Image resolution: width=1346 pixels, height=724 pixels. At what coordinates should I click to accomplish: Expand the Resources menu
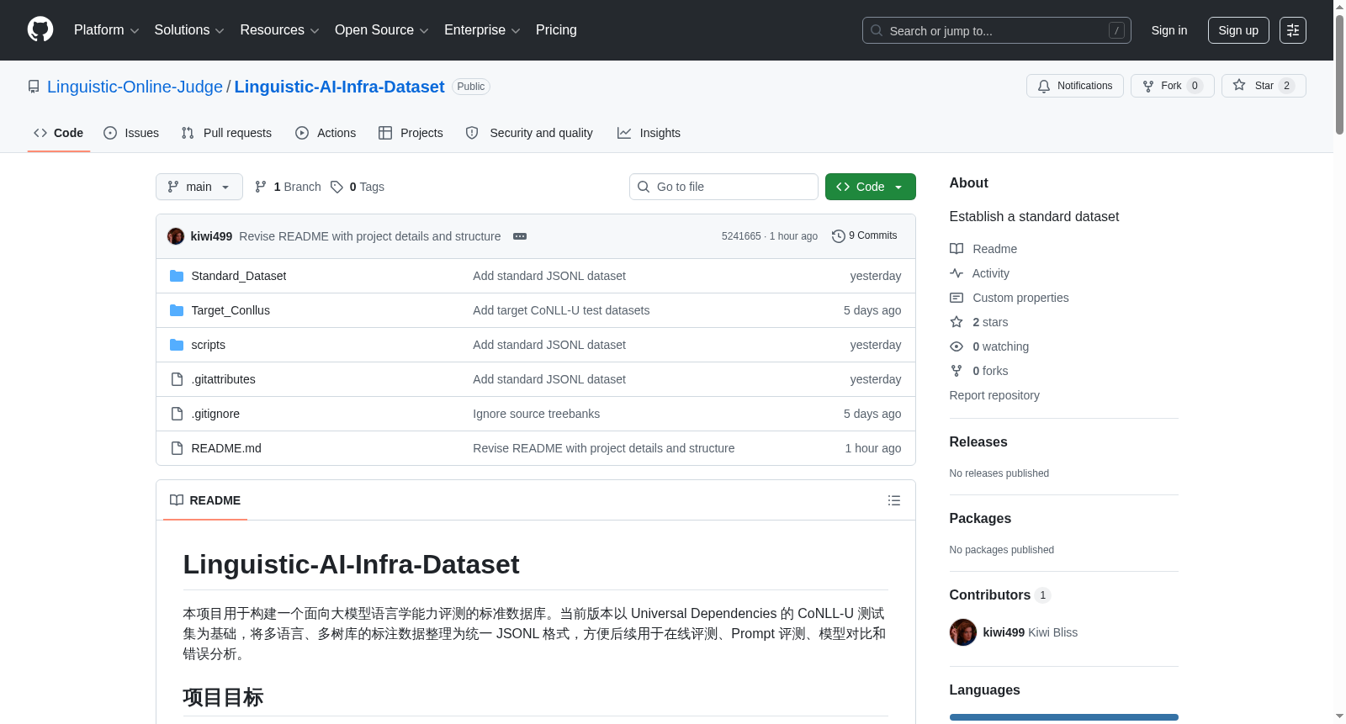coord(279,29)
